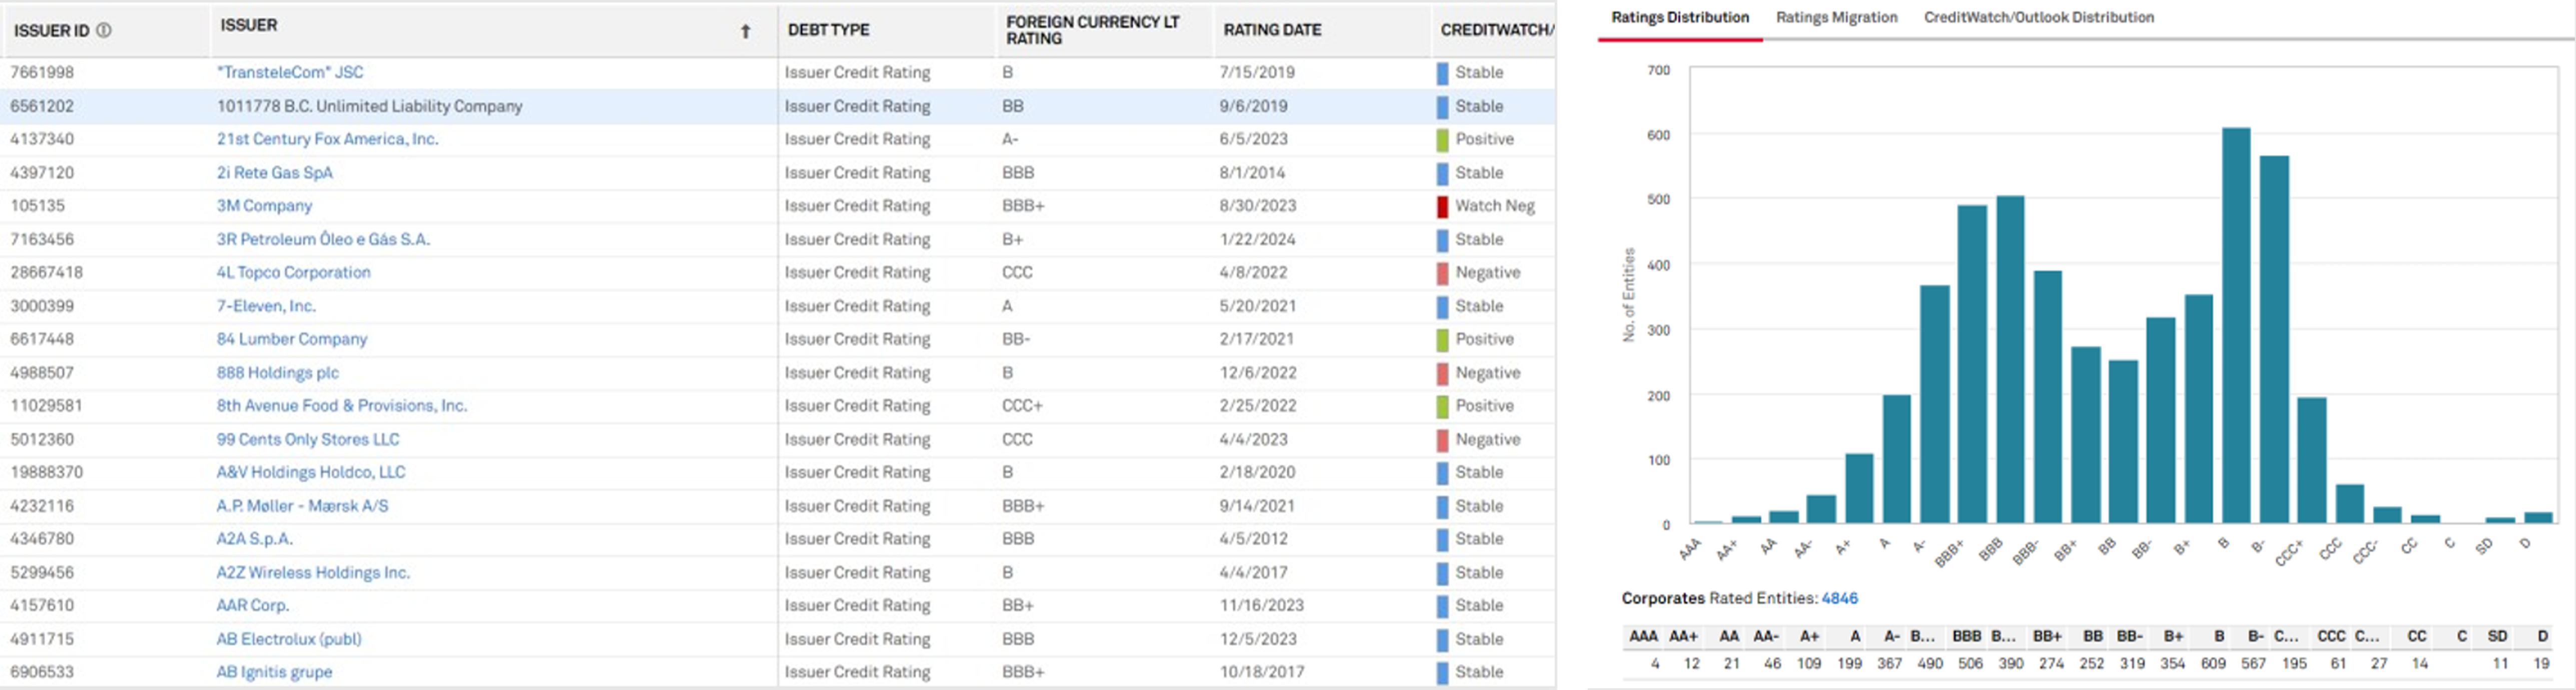Viewport: 2576px width, 690px height.
Task: Open CreditWatch/Outlook Distribution tab
Action: coord(2038,18)
